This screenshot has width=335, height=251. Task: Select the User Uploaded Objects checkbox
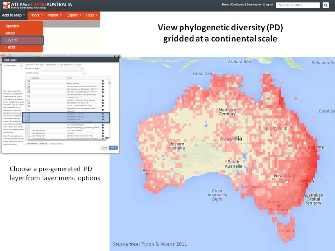(x=27, y=125)
